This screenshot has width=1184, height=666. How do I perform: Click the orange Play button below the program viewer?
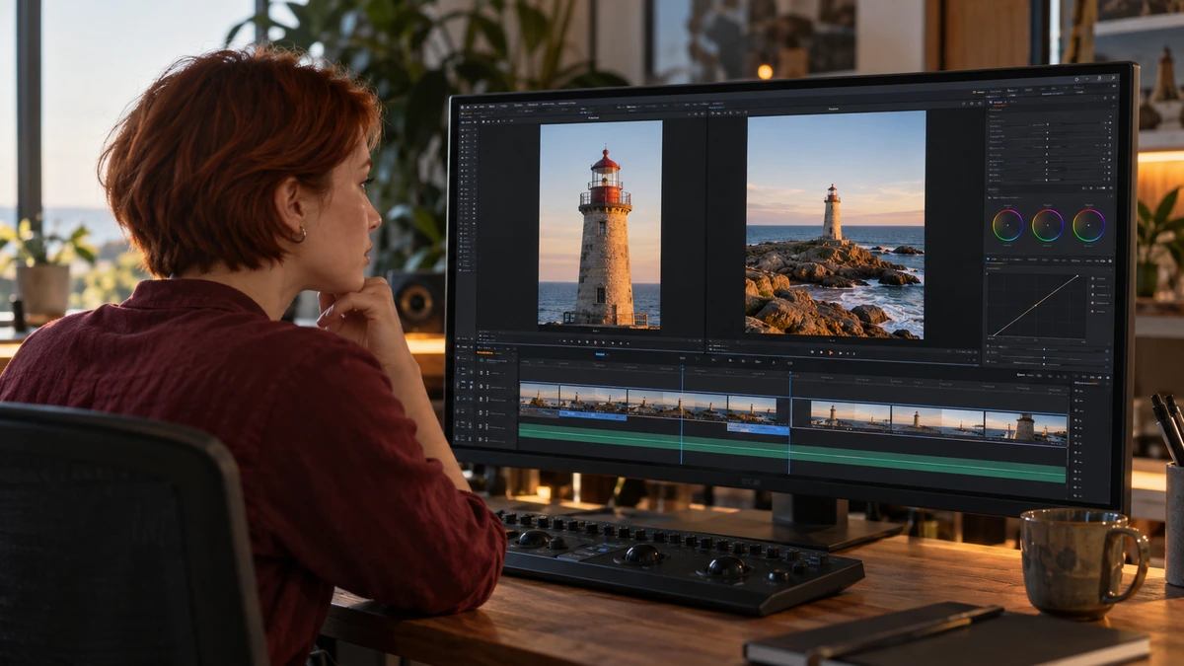(831, 352)
